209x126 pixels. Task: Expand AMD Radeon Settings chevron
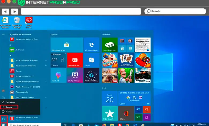tap(46, 98)
